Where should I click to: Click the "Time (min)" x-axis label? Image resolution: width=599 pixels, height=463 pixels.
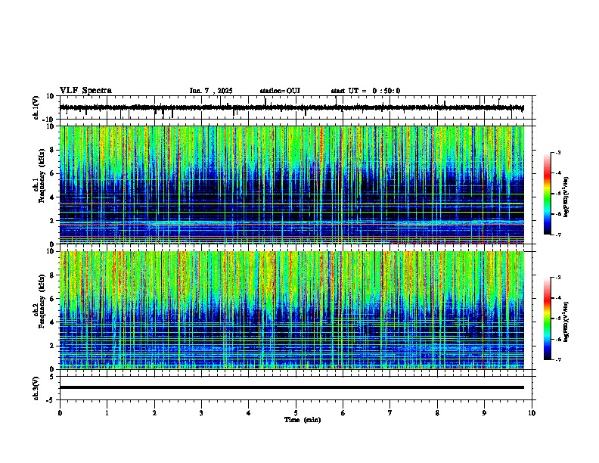point(303,420)
